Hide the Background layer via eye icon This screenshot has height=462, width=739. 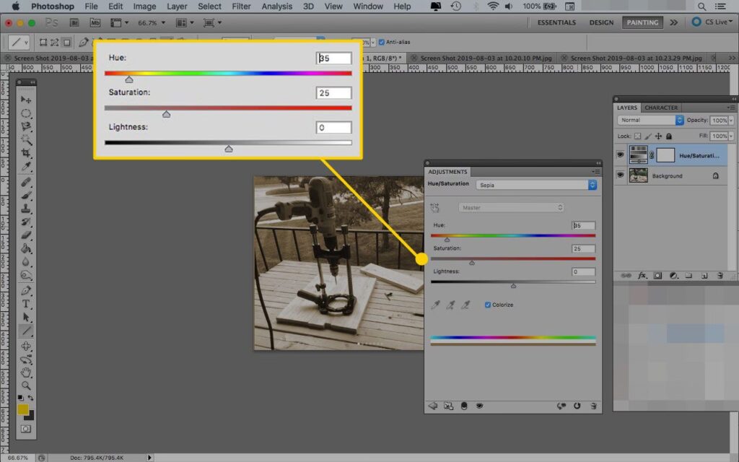pos(620,175)
